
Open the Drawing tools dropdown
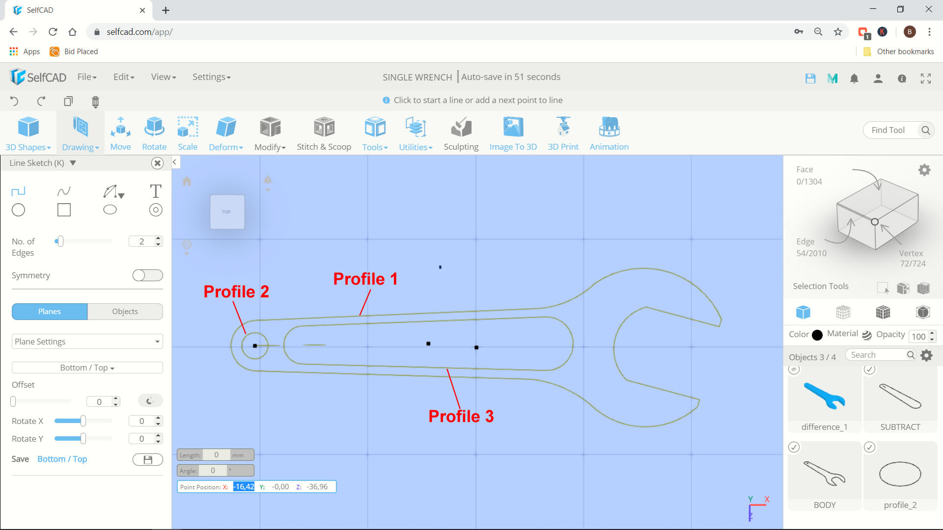[80, 133]
